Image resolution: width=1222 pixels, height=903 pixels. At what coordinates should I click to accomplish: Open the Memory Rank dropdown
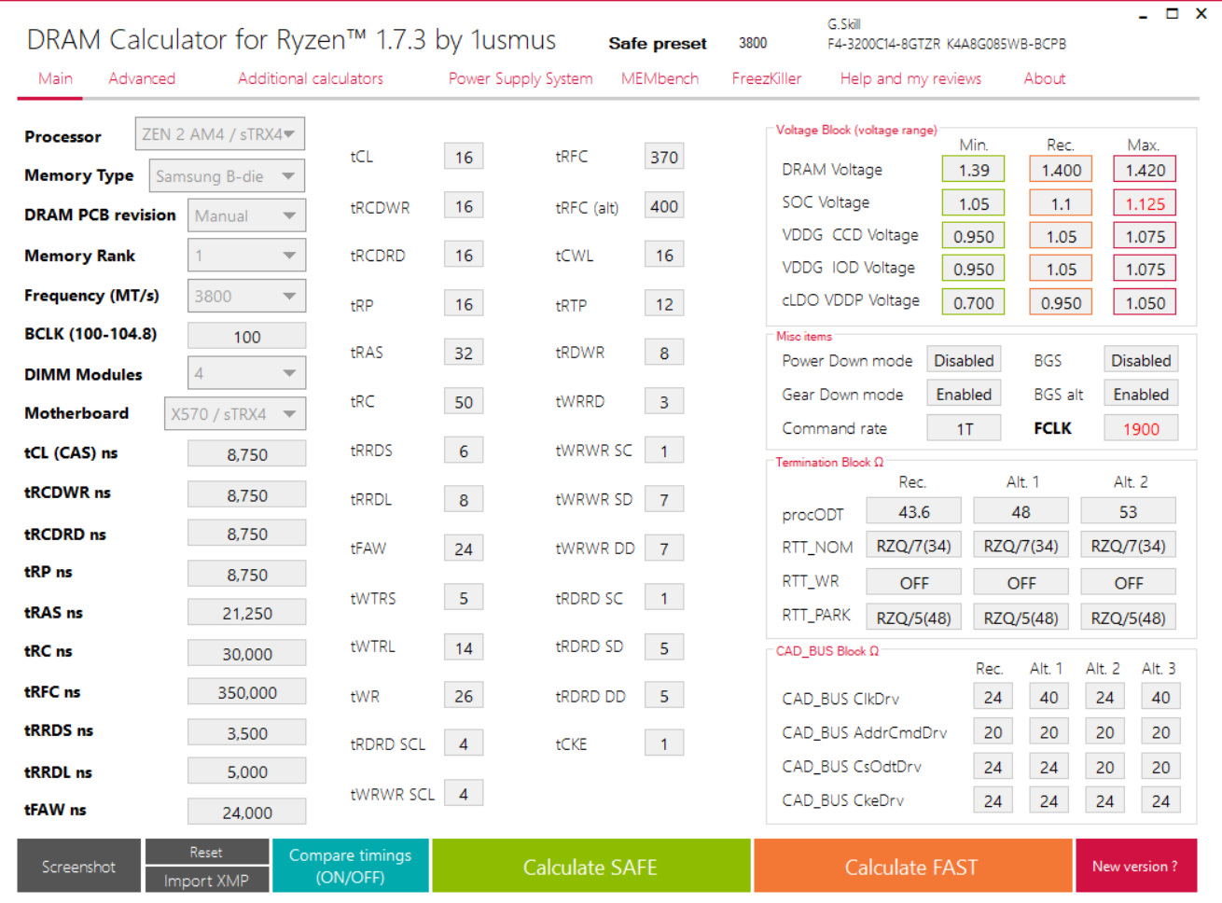(x=246, y=255)
